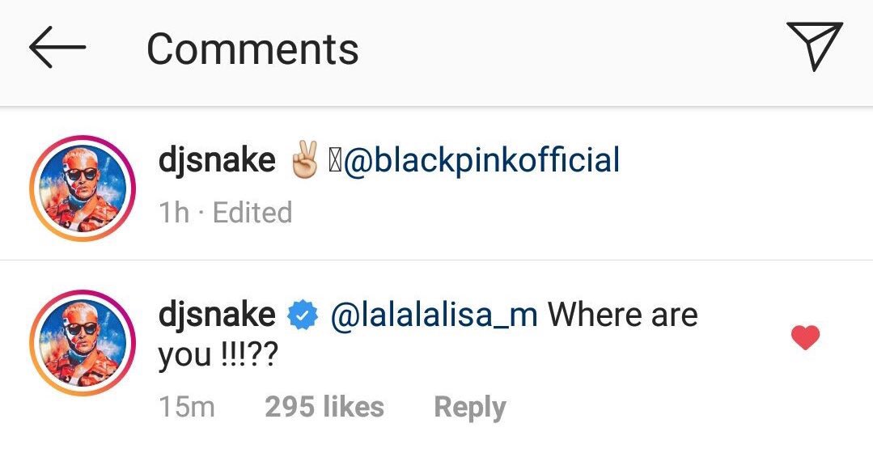
Task: Click the Comments header title
Action: pos(252,49)
